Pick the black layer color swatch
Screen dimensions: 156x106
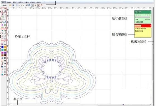click(x=5, y=55)
